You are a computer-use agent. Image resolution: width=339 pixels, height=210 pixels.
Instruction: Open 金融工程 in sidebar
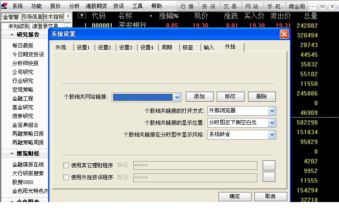23,99
